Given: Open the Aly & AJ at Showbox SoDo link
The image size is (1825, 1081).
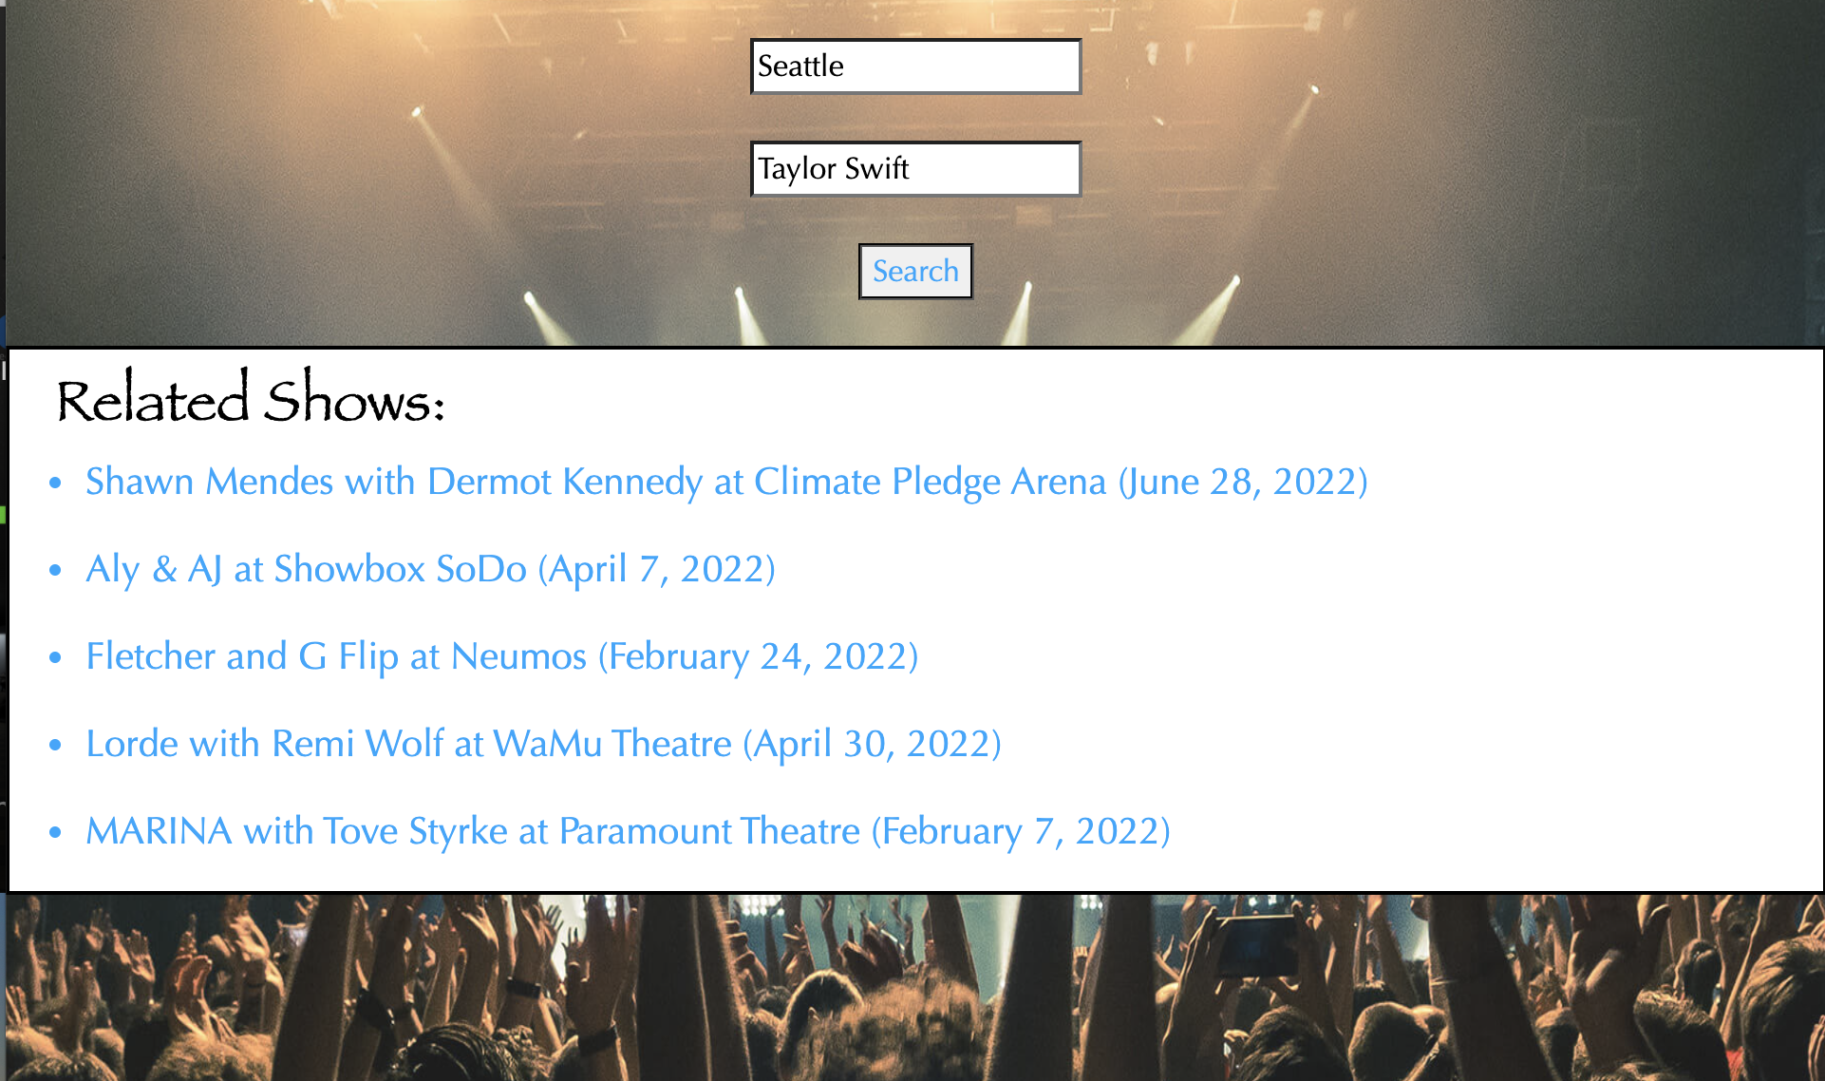Looking at the screenshot, I should (430, 569).
